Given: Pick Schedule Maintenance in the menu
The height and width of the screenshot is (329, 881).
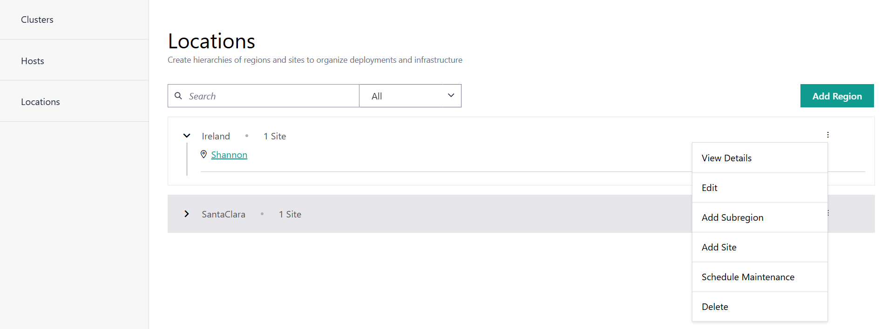Looking at the screenshot, I should [x=748, y=277].
